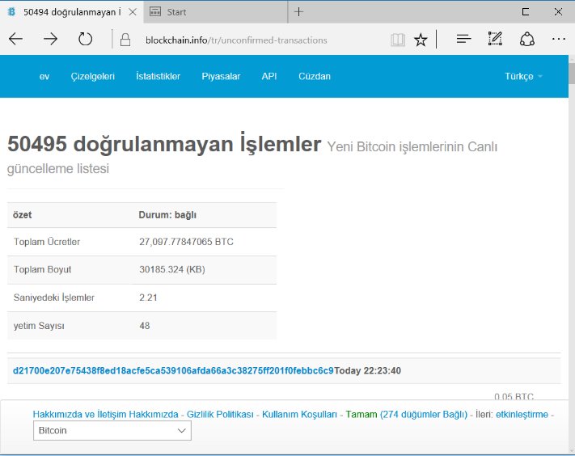Open Hakkımızda ve İletişim Hakkımızda link
The width and height of the screenshot is (575, 456).
106,414
